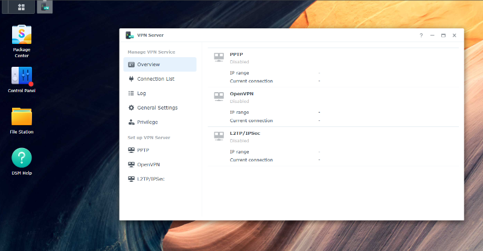Go to the Log page
Screen dimensions: 483x251
(160, 93)
